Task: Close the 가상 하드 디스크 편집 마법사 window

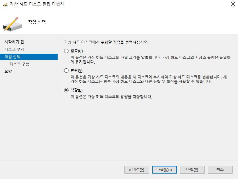Action: click(232, 4)
